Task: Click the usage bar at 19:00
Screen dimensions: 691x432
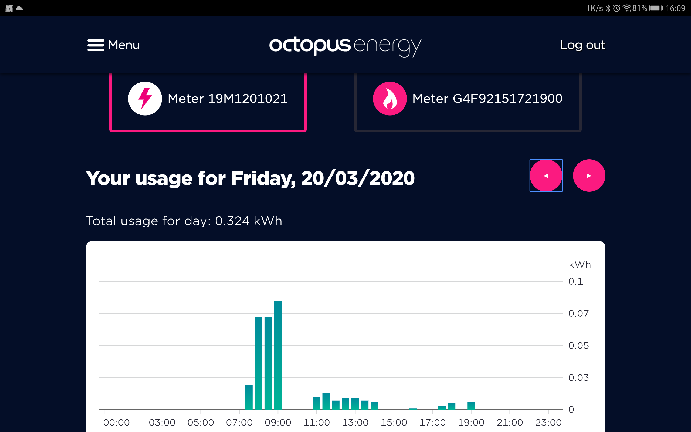Action: (x=471, y=406)
